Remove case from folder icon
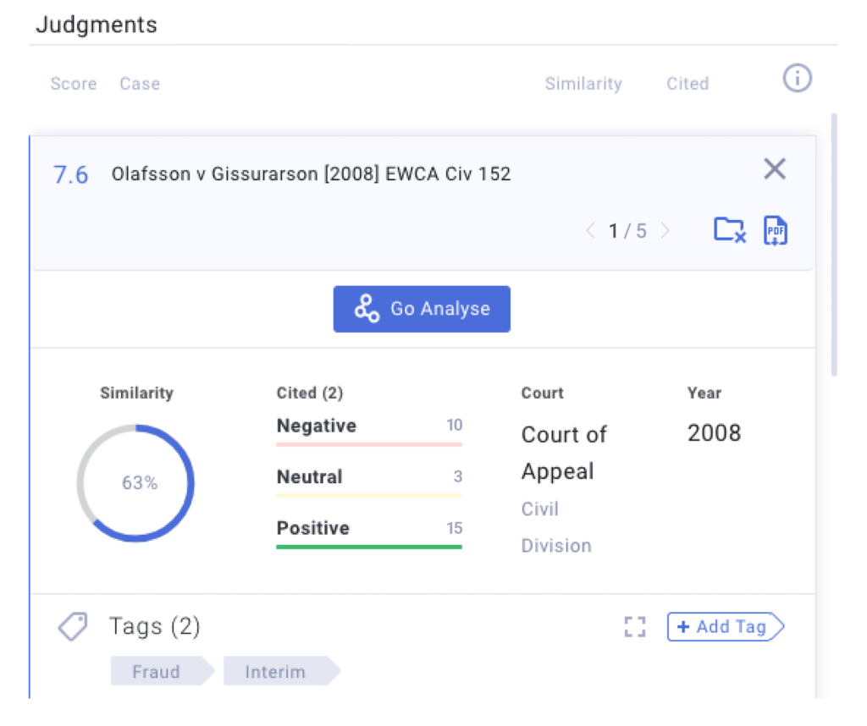 (x=729, y=230)
